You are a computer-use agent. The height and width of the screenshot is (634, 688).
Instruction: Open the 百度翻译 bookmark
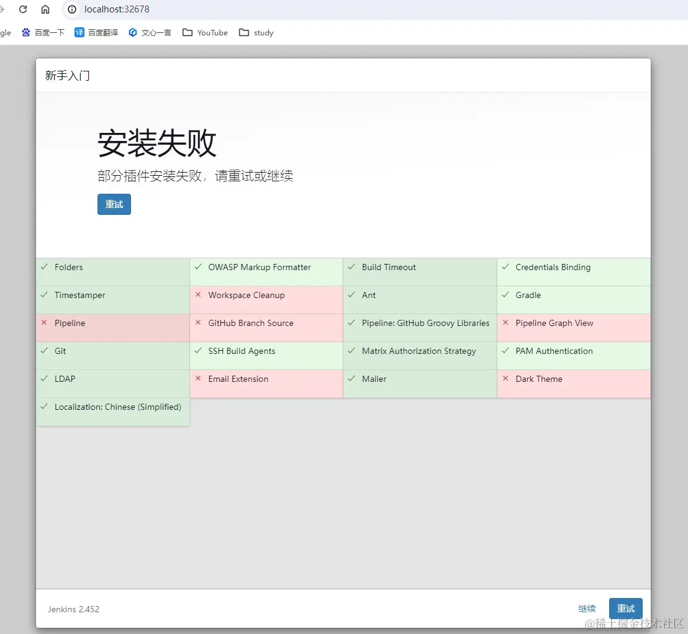(x=96, y=32)
